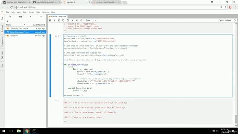Create a new folder in the file browser
The height and width of the screenshot is (134, 238).
[20, 17]
